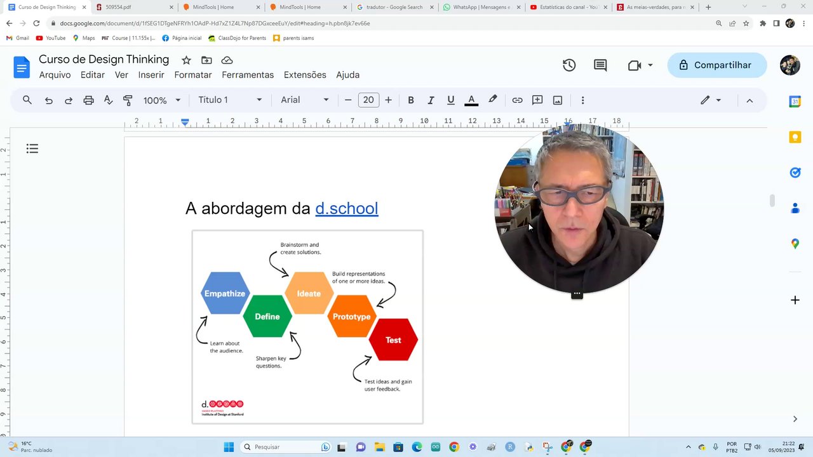Open the Ajuda menu
813x457 pixels.
(x=348, y=75)
